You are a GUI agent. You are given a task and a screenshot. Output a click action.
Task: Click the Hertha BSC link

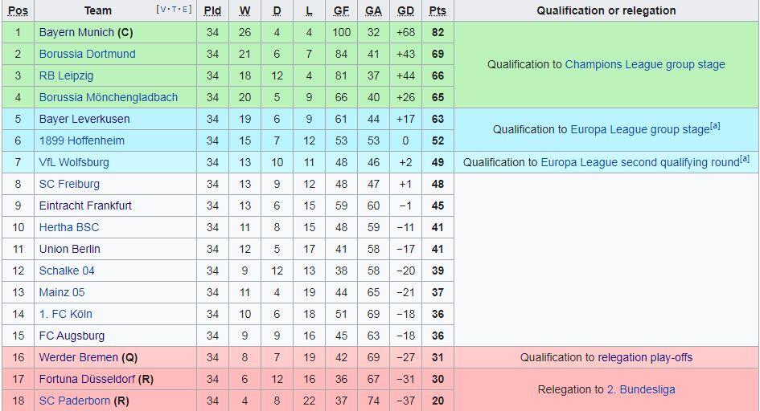[69, 228]
